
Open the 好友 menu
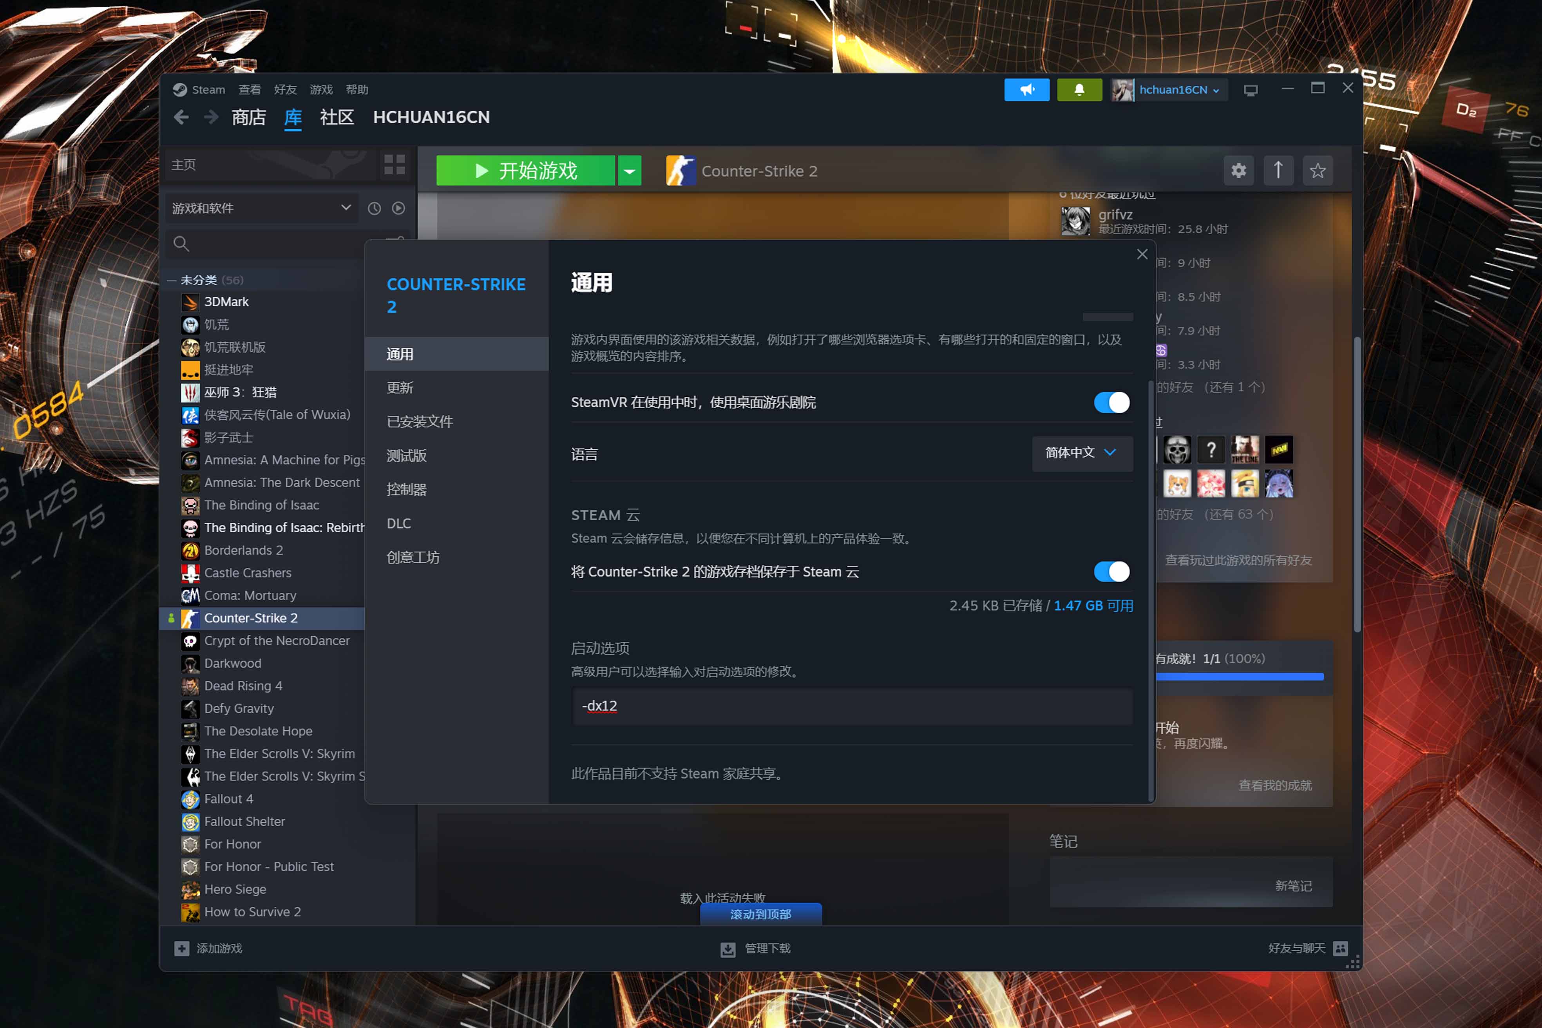coord(285,90)
